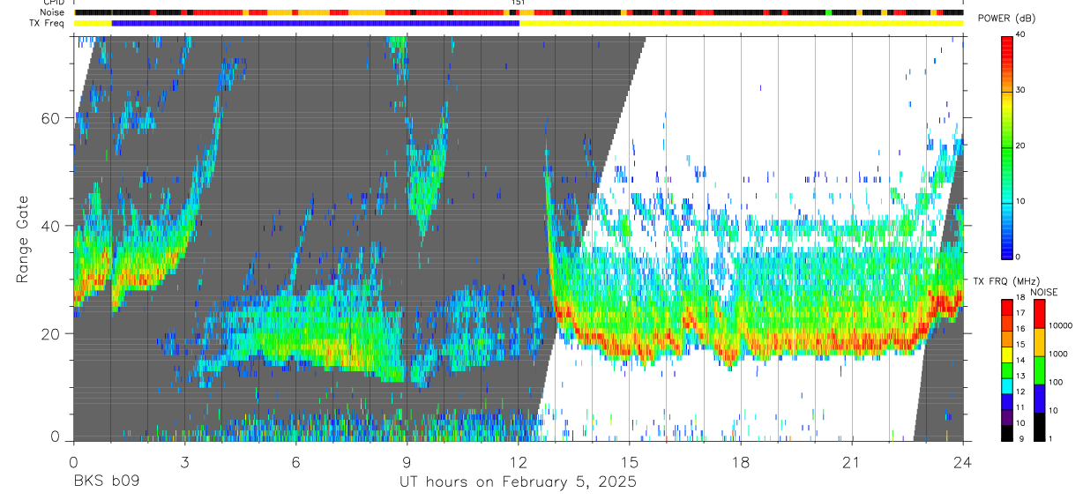Click the 'Range Gate' y-axis title
Screen dimensions: 1083x500
[21, 238]
